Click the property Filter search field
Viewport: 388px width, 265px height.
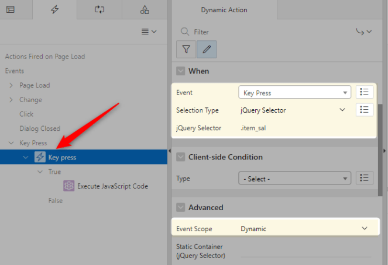263,32
